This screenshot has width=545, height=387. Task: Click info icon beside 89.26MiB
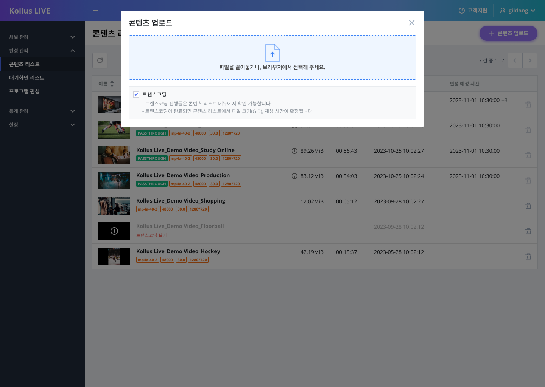tap(294, 151)
